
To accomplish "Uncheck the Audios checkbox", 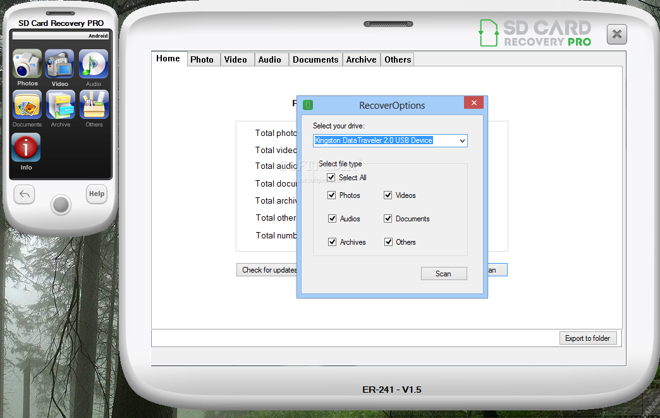I will (332, 218).
